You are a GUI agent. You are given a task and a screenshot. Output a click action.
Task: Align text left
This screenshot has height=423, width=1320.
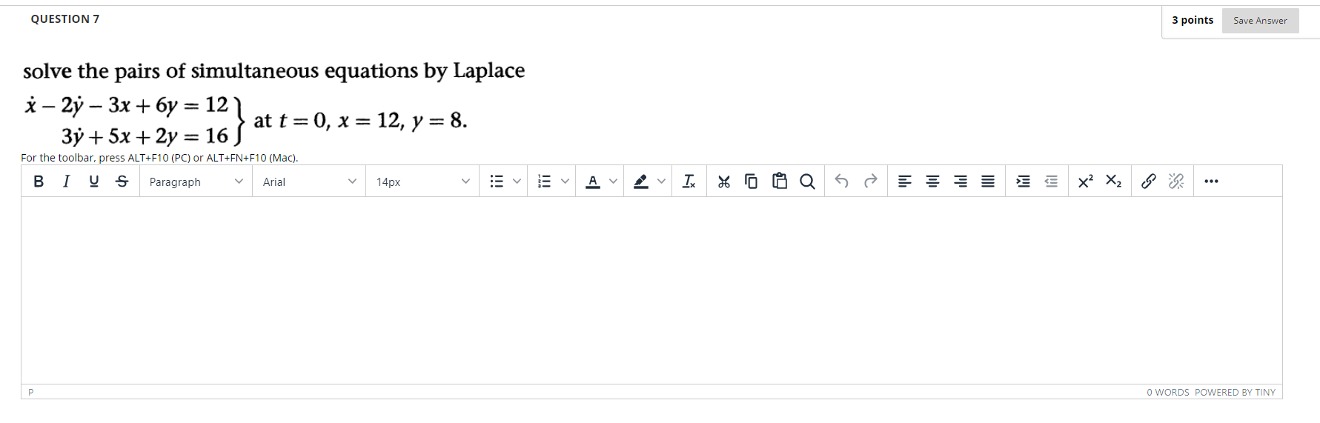[x=904, y=181]
